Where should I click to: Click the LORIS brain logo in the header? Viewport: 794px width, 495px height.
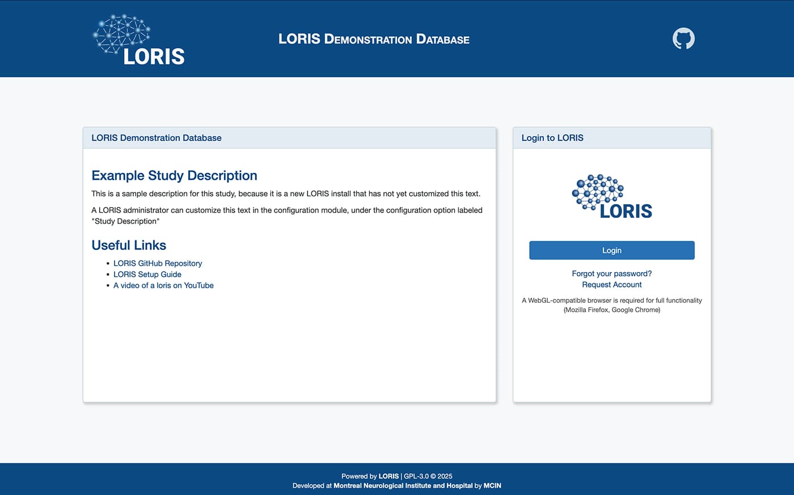coord(138,38)
